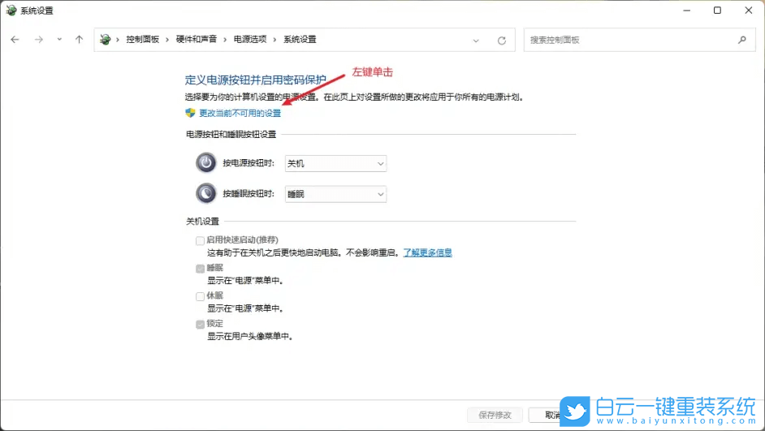Toggle the 休眠 checkbox
Screen dimensions: 765x431
pos(200,296)
